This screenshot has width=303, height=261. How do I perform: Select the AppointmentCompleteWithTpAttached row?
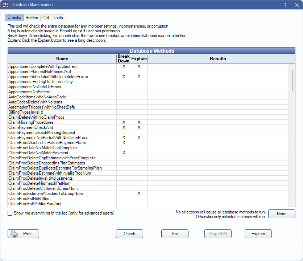coord(42,66)
